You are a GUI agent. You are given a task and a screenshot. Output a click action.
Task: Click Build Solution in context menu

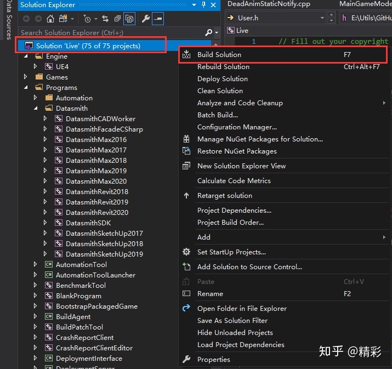pyautogui.click(x=283, y=55)
